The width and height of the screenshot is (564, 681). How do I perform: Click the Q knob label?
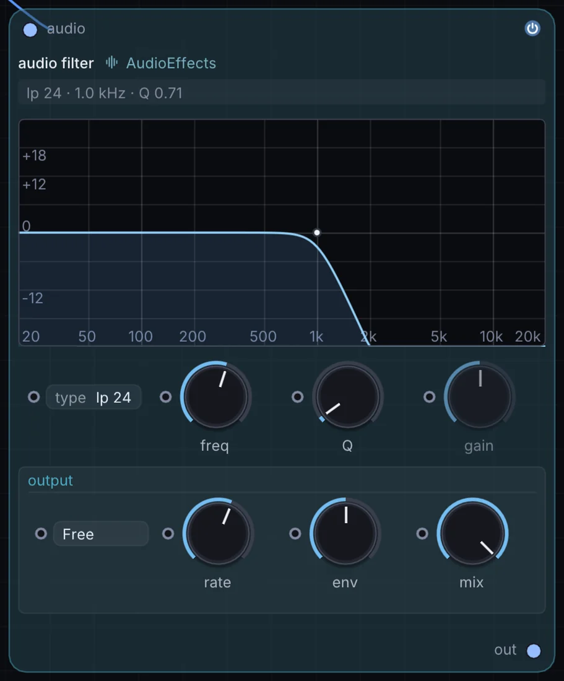click(x=347, y=446)
